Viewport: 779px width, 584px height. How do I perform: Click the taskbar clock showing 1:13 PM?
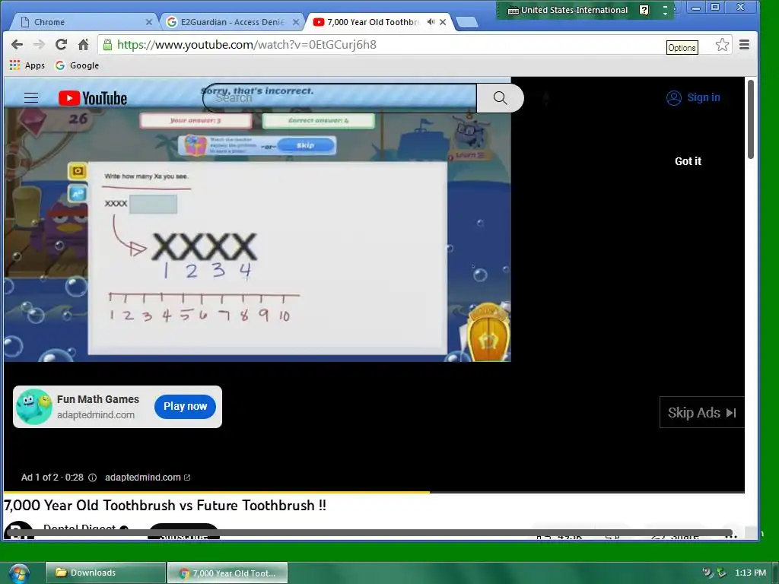click(750, 573)
